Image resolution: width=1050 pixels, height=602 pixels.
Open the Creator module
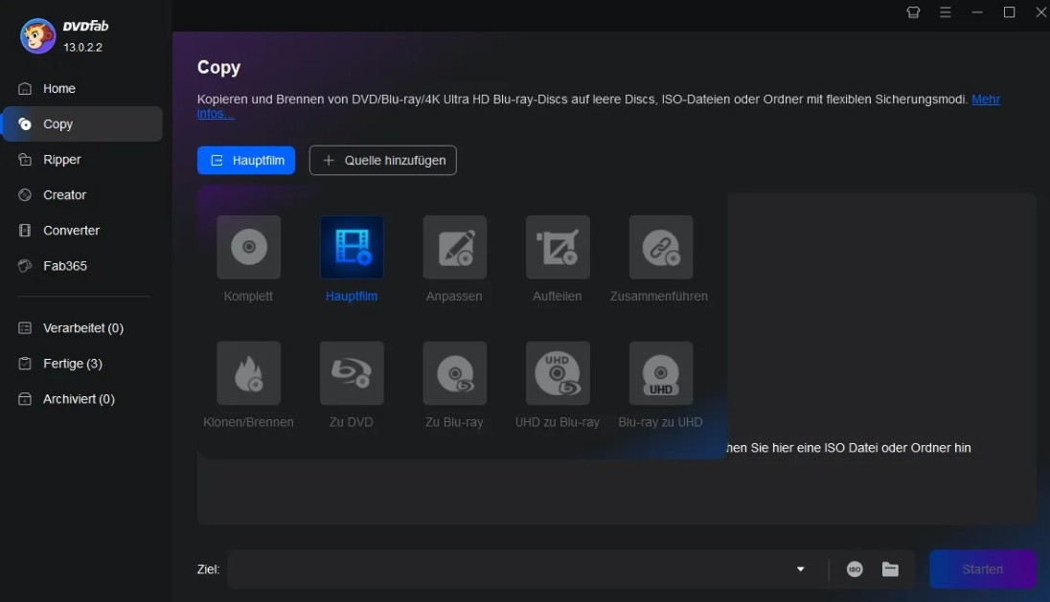[x=83, y=194]
